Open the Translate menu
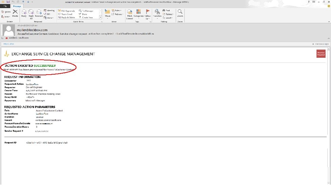The height and width of the screenshot is (186, 331). [157, 14]
